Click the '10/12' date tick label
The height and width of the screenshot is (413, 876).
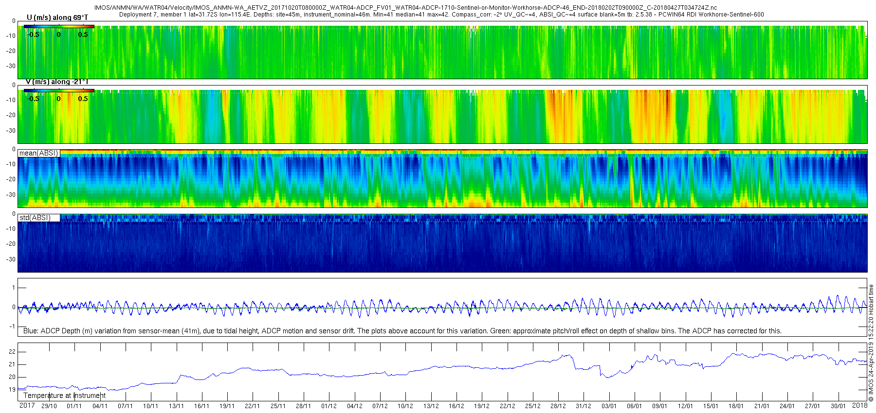click(x=405, y=406)
